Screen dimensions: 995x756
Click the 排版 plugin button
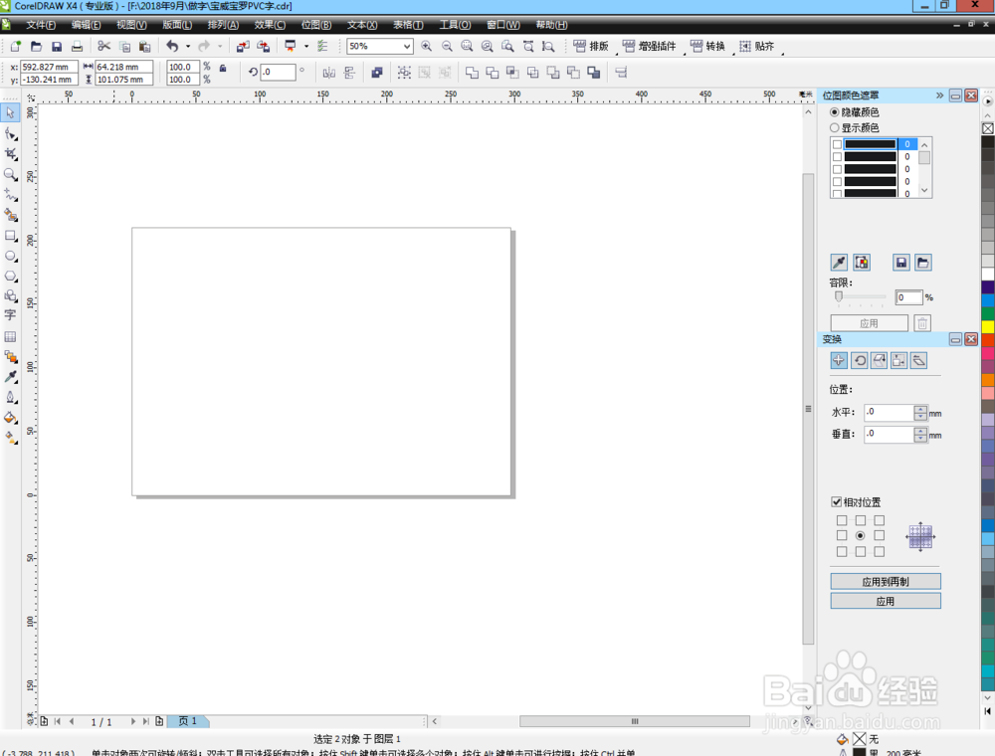coord(591,47)
